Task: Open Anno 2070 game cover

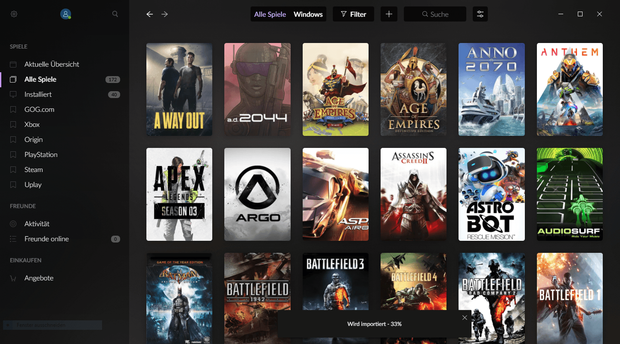Action: coord(492,89)
